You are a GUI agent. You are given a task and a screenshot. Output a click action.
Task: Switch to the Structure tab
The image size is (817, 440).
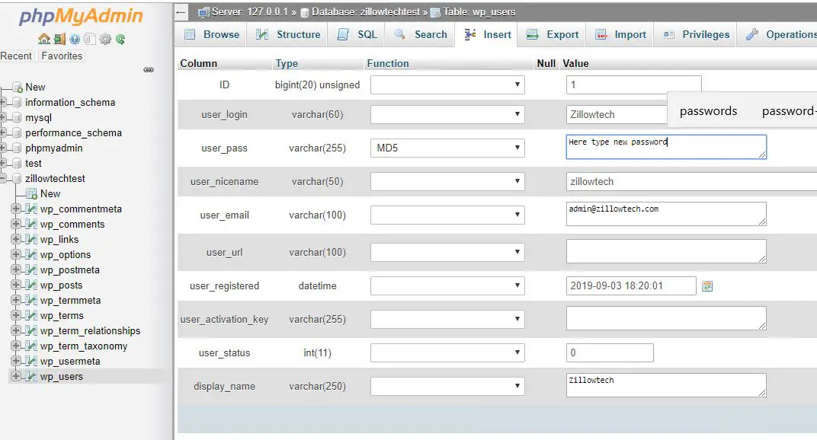click(x=287, y=34)
